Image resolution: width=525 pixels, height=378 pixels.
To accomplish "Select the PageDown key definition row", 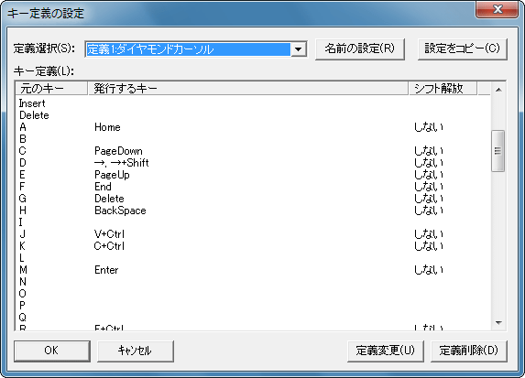I will pyautogui.click(x=253, y=151).
